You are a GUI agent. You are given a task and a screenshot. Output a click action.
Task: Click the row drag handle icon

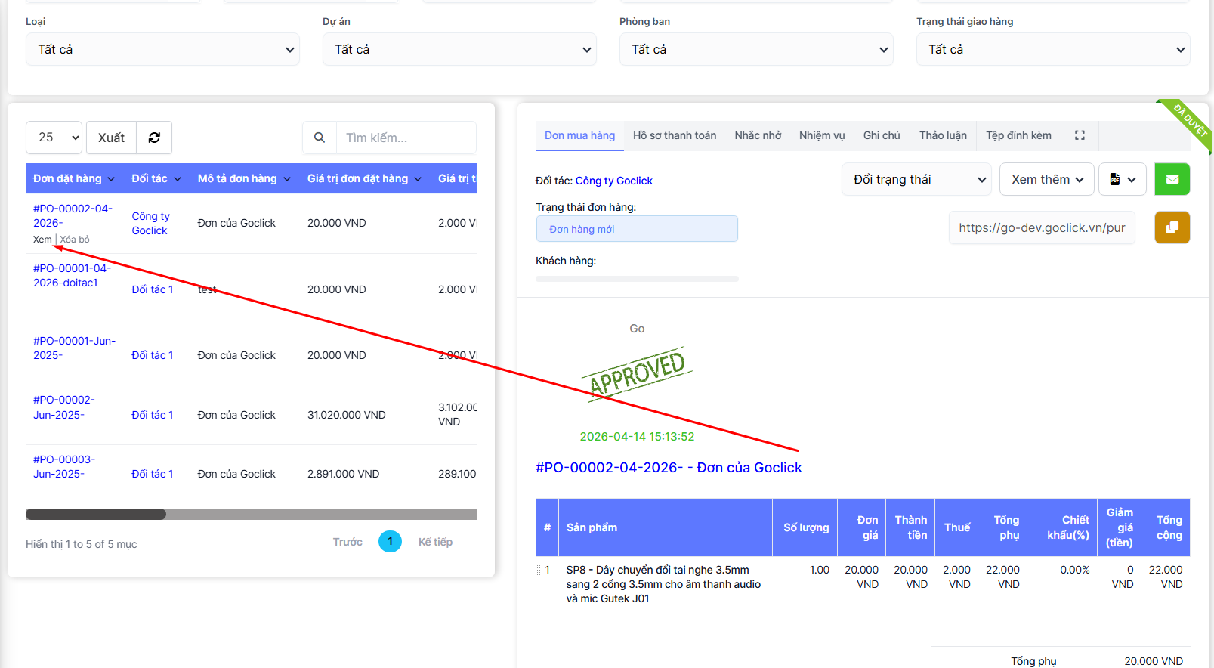539,571
